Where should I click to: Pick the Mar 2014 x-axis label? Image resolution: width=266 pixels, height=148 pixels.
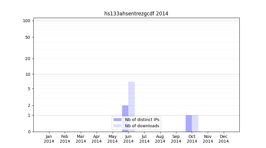point(81,139)
